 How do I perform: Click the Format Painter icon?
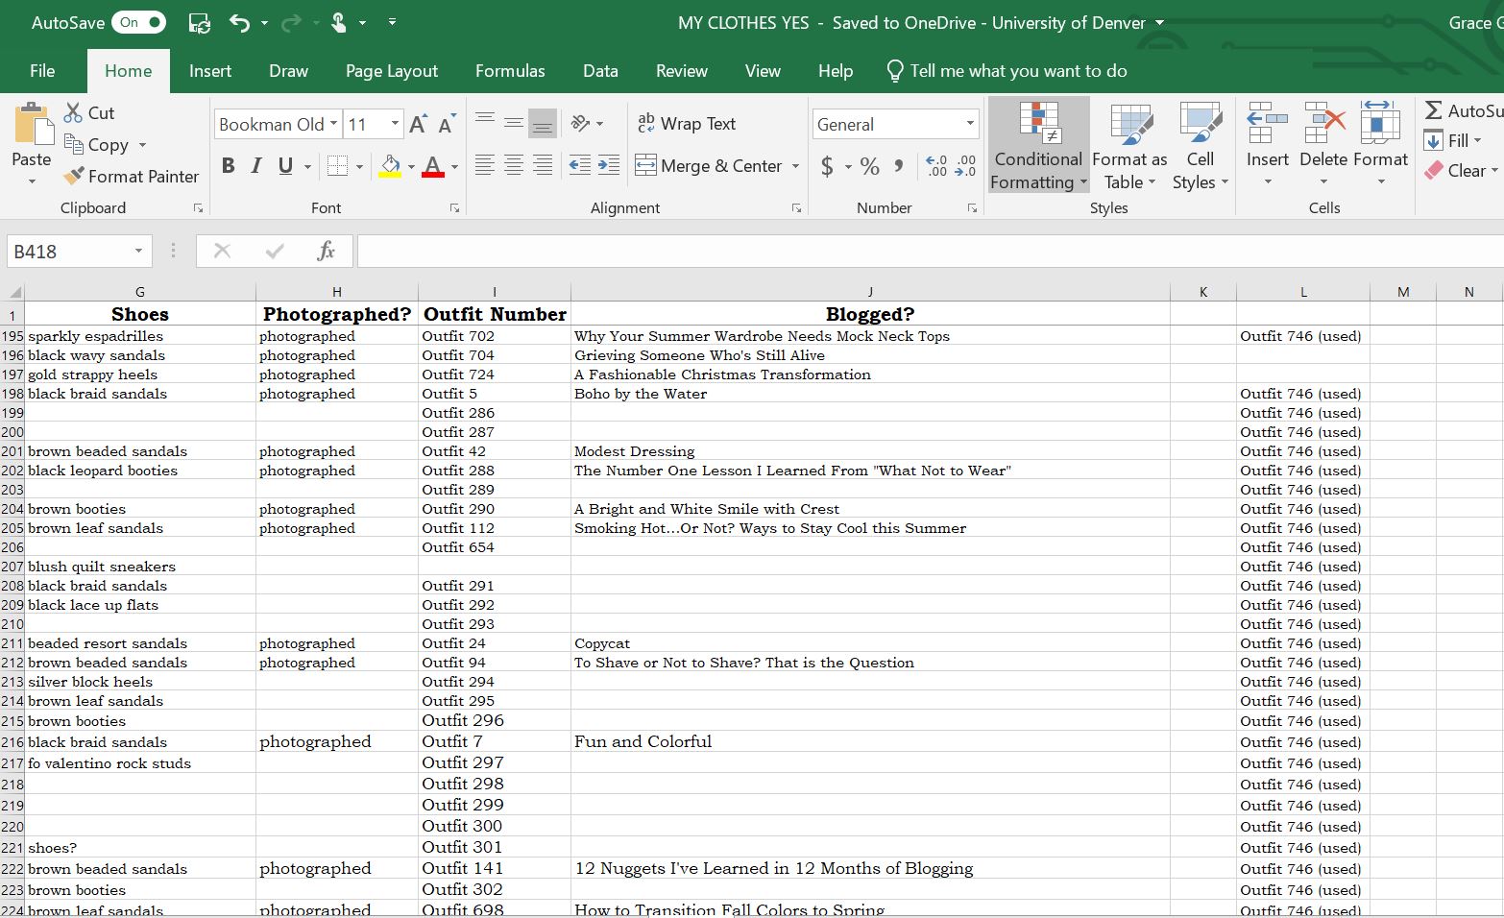click(72, 177)
